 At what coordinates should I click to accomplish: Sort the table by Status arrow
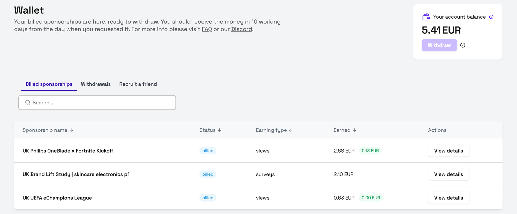[219, 130]
